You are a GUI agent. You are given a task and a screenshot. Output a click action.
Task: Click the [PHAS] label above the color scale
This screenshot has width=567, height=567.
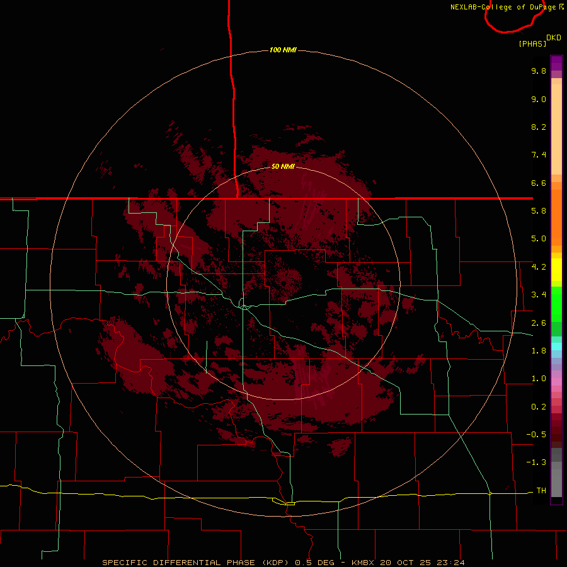532,43
